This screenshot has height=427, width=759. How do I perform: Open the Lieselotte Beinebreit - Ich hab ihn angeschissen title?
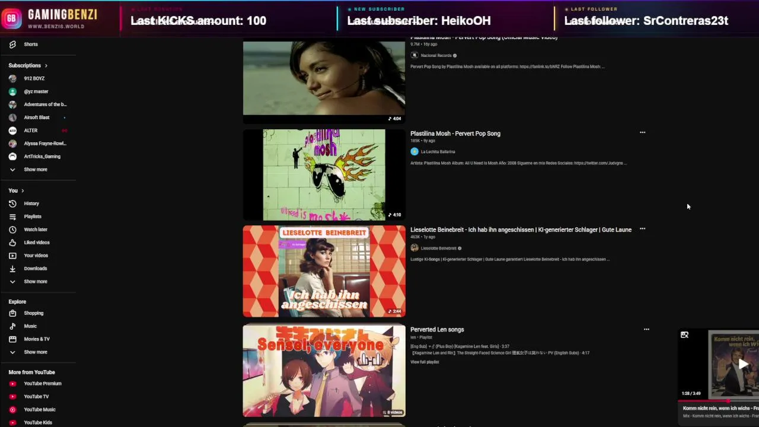521,230
